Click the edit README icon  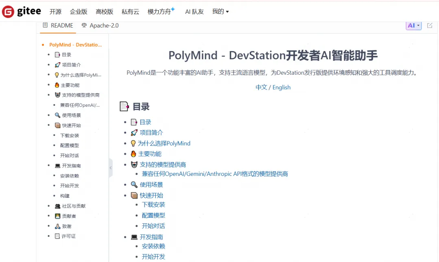(430, 26)
